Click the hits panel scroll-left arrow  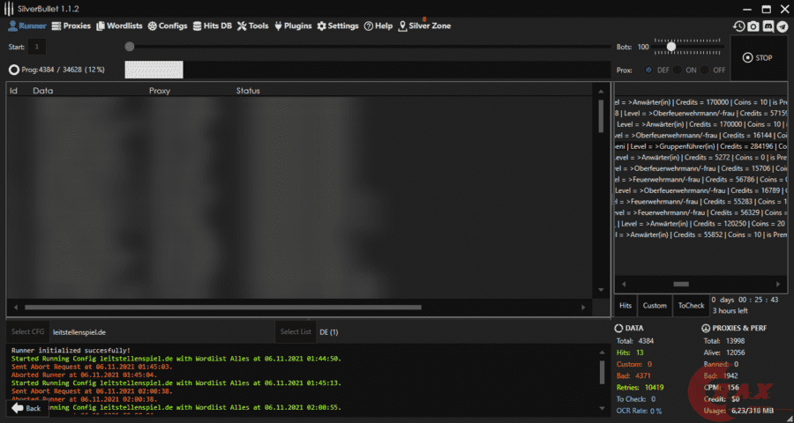coord(624,285)
